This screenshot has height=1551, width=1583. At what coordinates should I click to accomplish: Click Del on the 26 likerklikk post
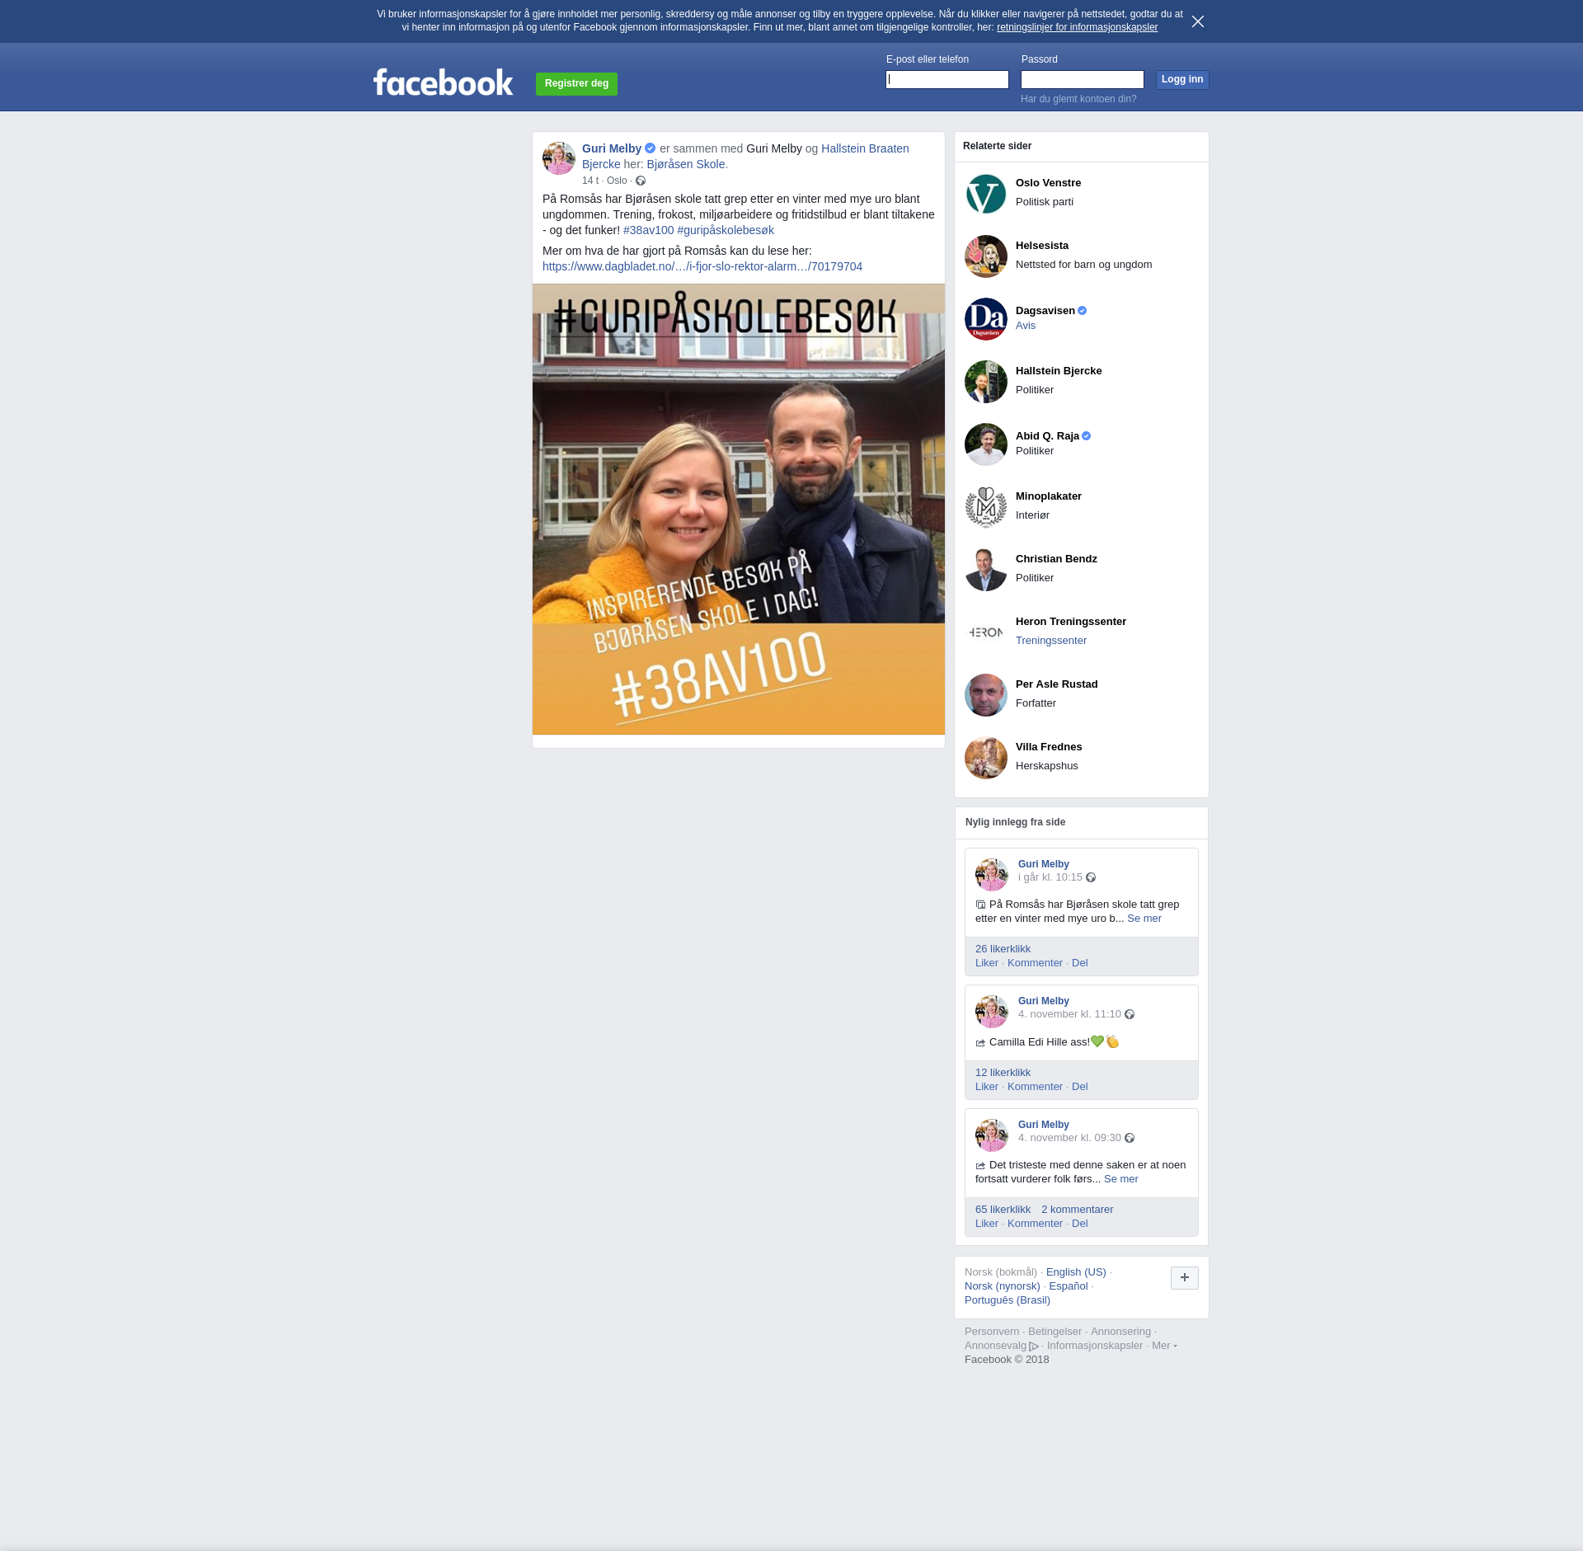(x=1079, y=963)
